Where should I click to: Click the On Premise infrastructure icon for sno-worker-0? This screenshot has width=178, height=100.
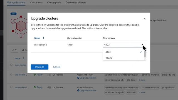(x=49, y=75)
